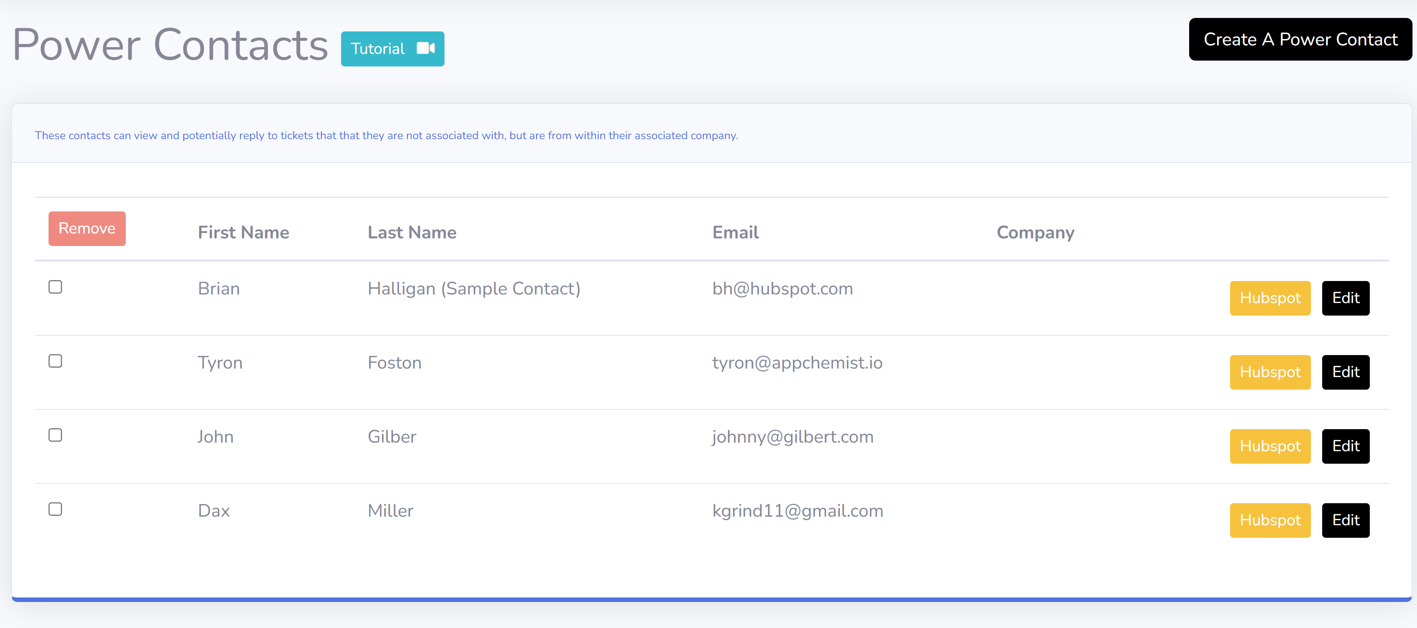Click the First Name column header
The image size is (1417, 628).
pyautogui.click(x=243, y=233)
